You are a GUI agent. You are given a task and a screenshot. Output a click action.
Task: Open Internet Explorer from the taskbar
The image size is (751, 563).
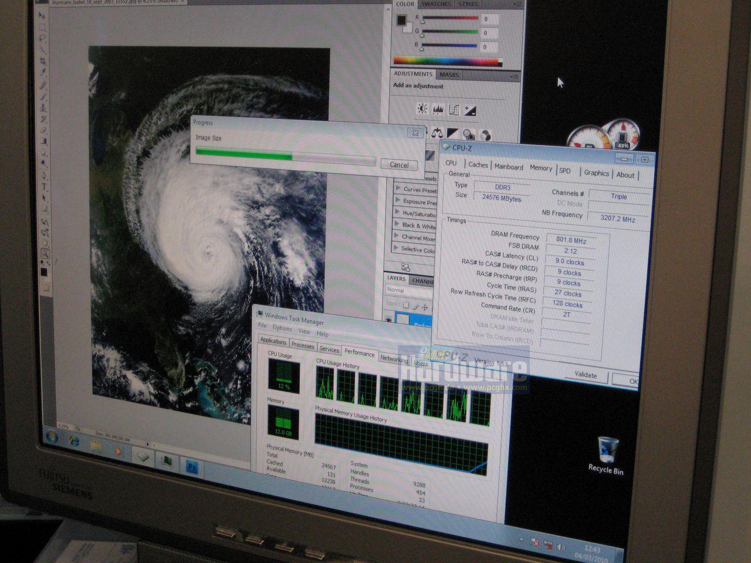tap(74, 441)
